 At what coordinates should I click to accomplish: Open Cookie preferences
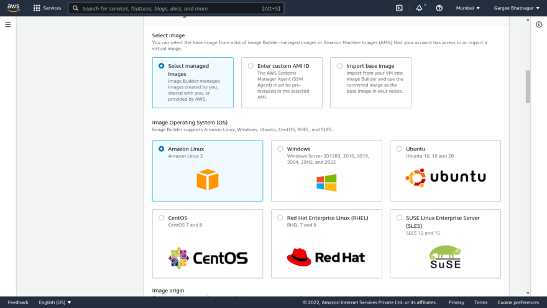(518, 302)
